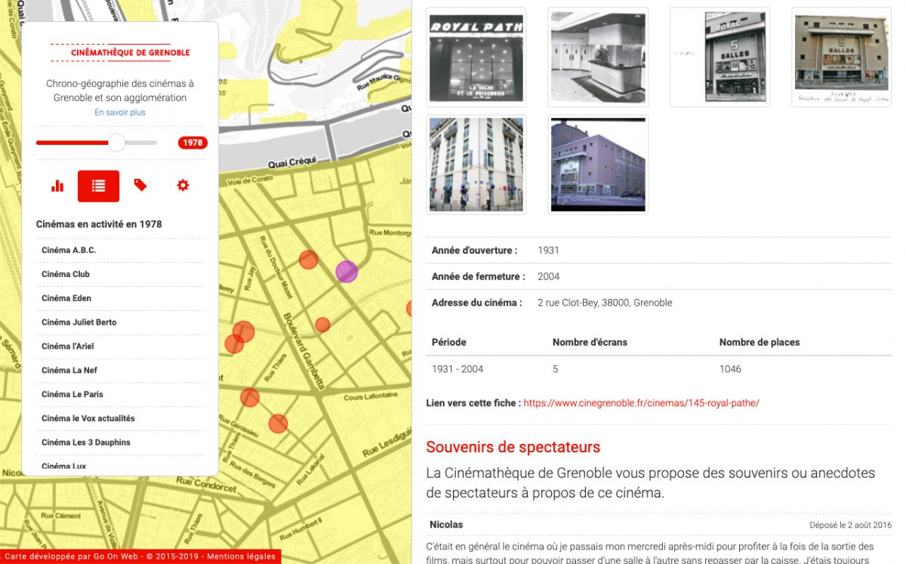Select Cinéma A.B.C. from the list
Viewport: 906px width, 564px height.
tap(69, 251)
